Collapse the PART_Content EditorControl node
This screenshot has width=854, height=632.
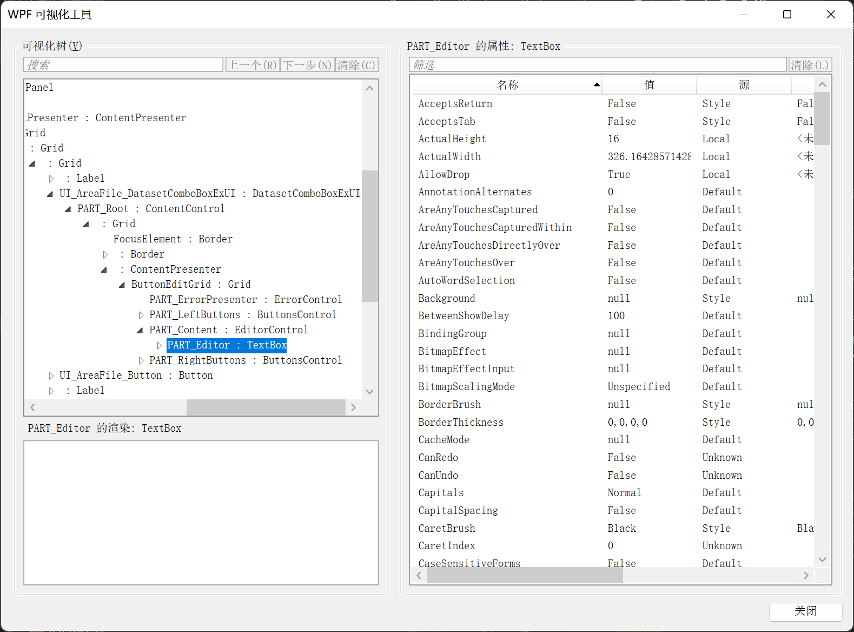pyautogui.click(x=140, y=330)
